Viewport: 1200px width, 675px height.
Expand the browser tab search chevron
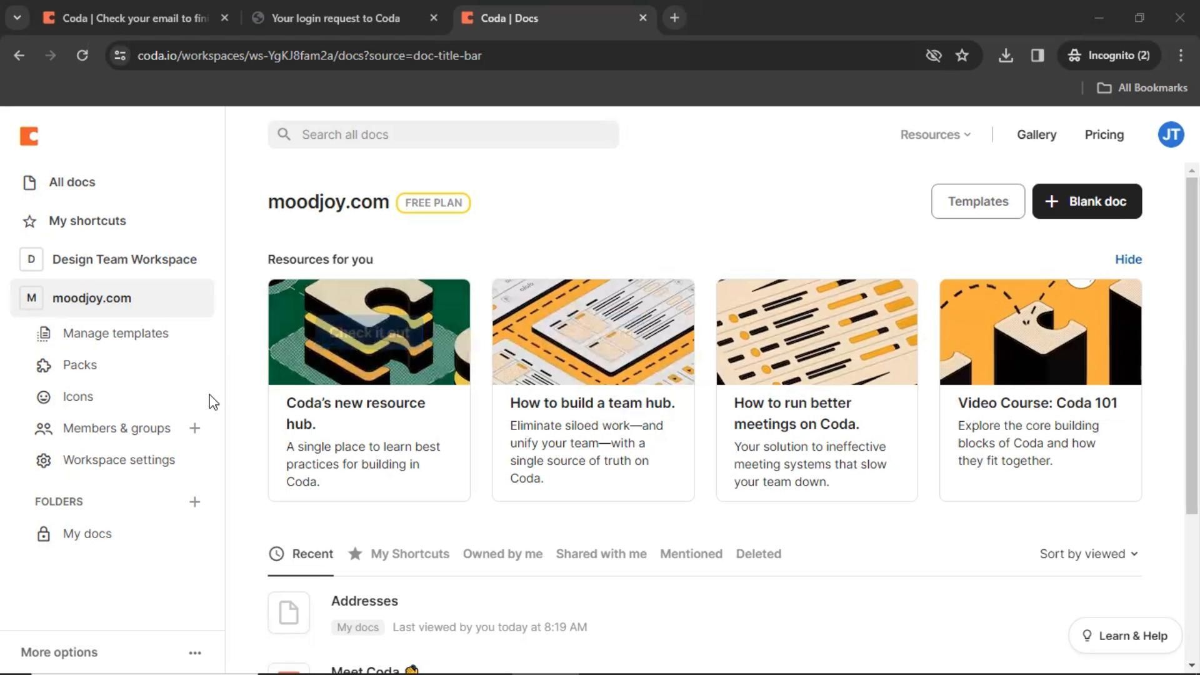tap(17, 18)
